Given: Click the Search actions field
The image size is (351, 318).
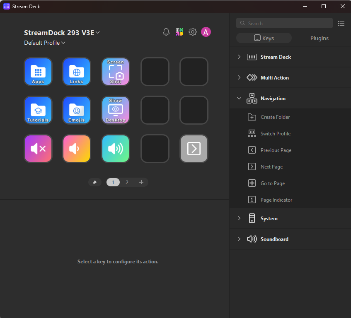Looking at the screenshot, I should [x=284, y=23].
